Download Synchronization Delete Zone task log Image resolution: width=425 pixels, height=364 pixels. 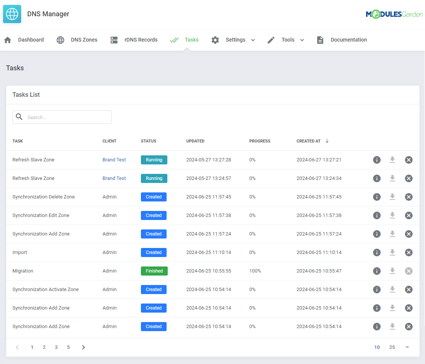(x=392, y=197)
